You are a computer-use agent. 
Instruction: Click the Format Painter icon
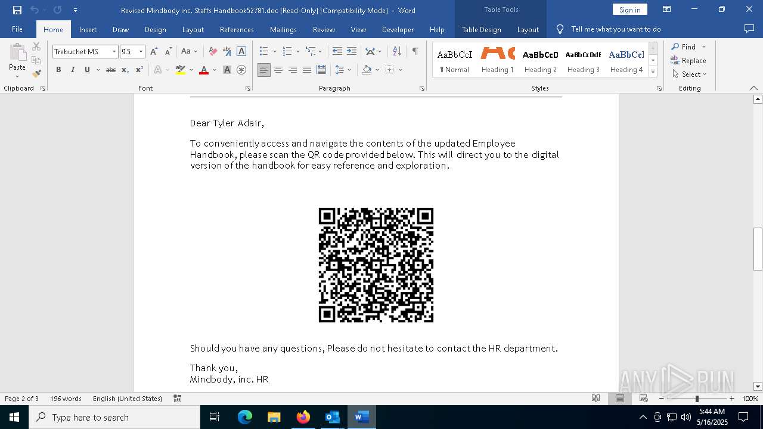[36, 74]
